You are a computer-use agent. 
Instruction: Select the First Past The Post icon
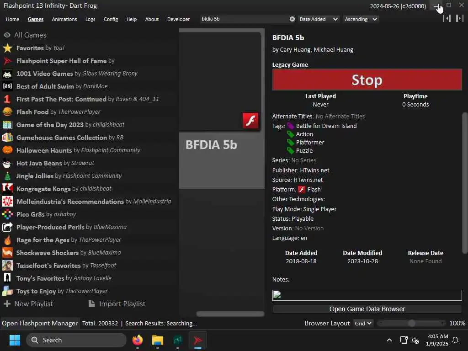[7, 99]
